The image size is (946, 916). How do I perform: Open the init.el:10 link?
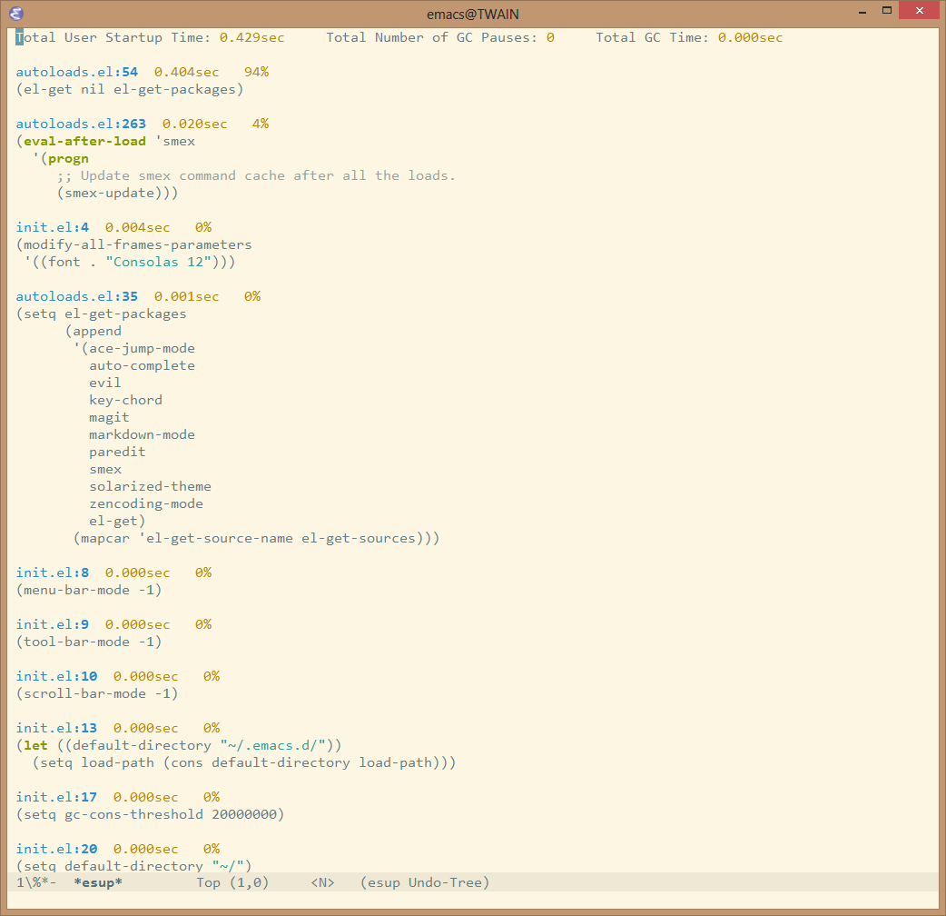[56, 677]
